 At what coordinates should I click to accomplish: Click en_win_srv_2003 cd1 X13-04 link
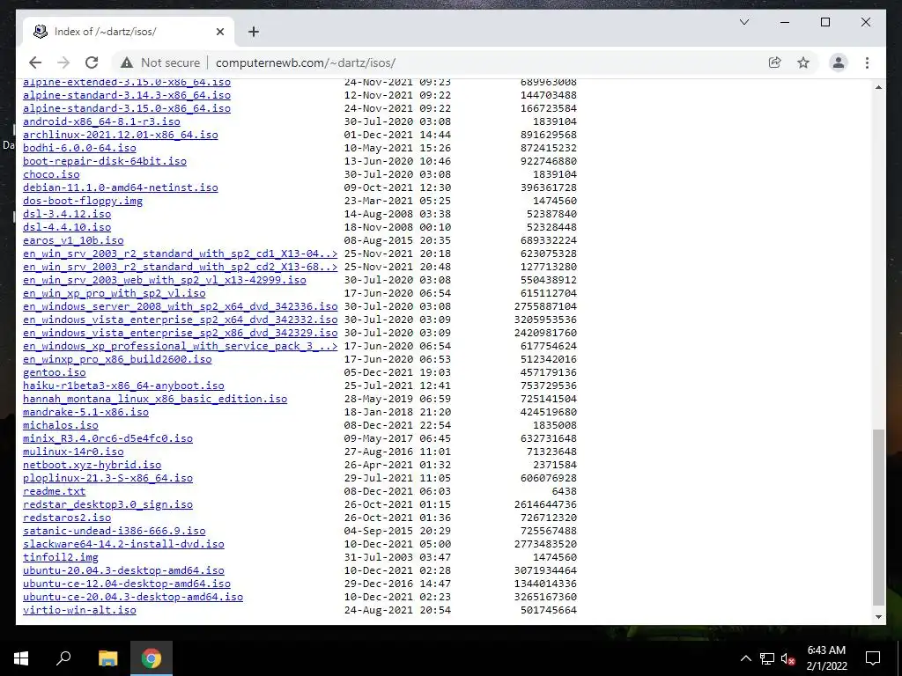click(180, 254)
